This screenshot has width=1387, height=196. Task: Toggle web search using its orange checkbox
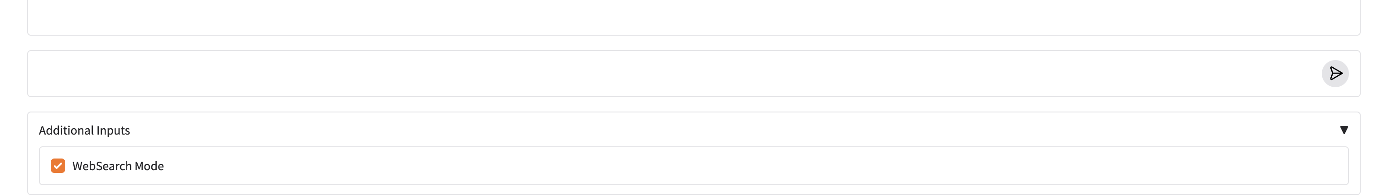pos(58,166)
